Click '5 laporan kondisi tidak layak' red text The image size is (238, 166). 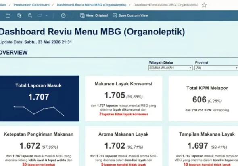click(123, 164)
